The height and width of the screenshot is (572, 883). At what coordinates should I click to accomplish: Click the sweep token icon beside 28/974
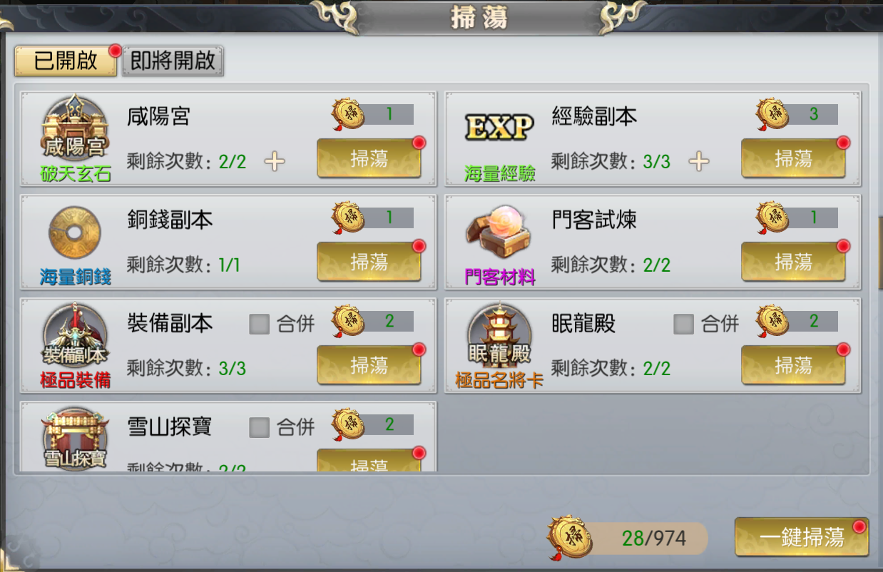coord(570,537)
